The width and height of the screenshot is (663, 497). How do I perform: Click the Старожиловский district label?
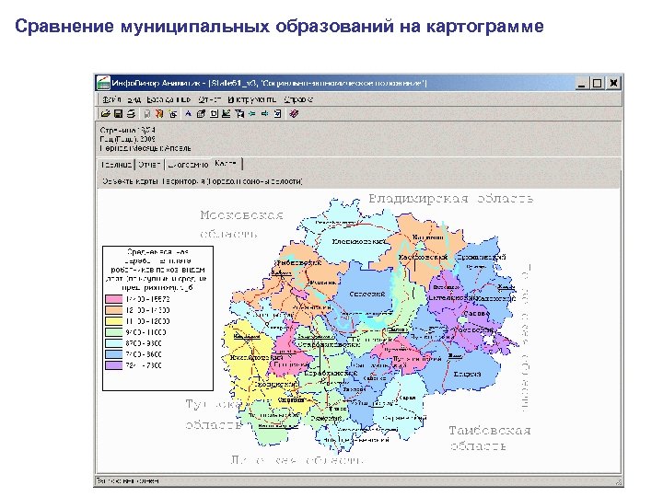329,344
